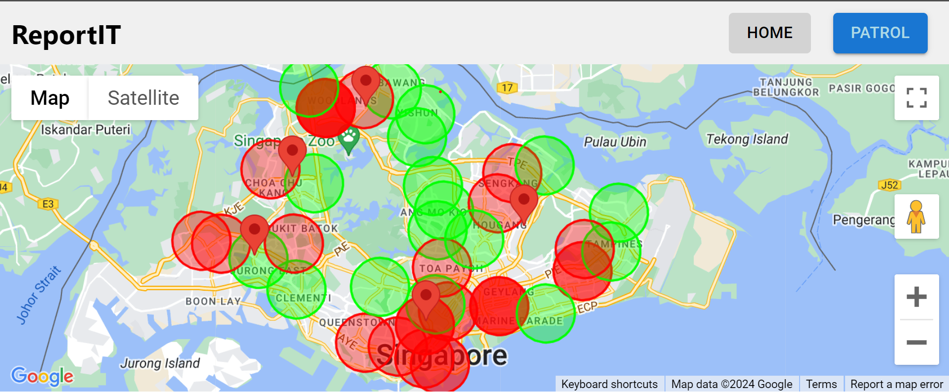Viewport: 949px width, 392px height.
Task: Switch to Satellite imagery tab
Action: point(143,98)
